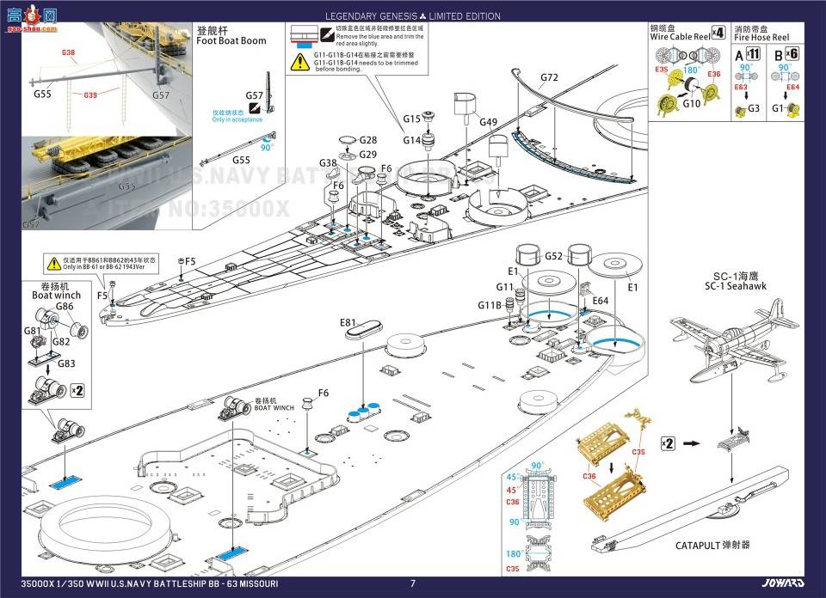Click the G72 part label

tap(549, 78)
